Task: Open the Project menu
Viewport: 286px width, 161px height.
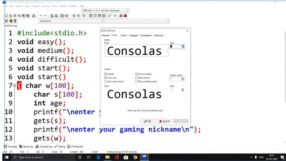Action: coord(36,6)
